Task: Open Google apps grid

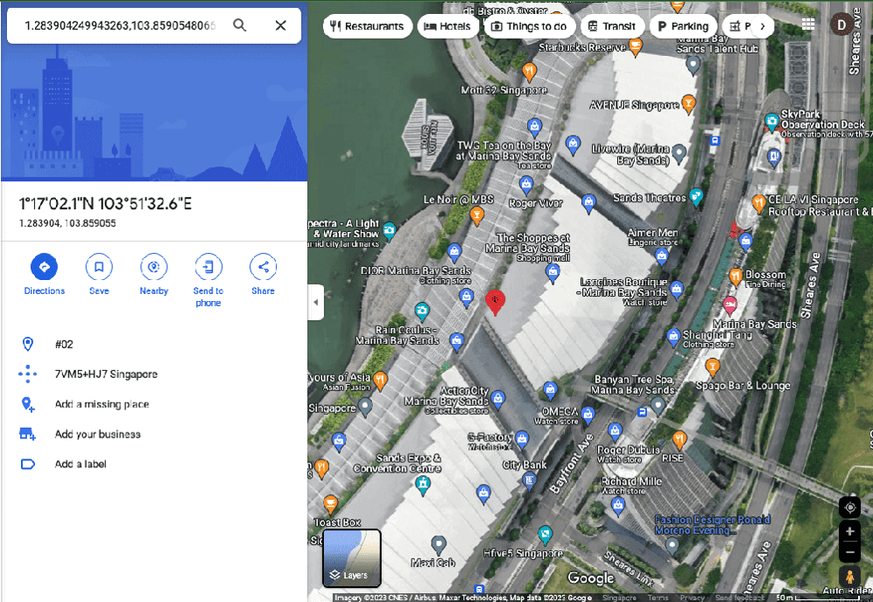Action: tap(808, 25)
